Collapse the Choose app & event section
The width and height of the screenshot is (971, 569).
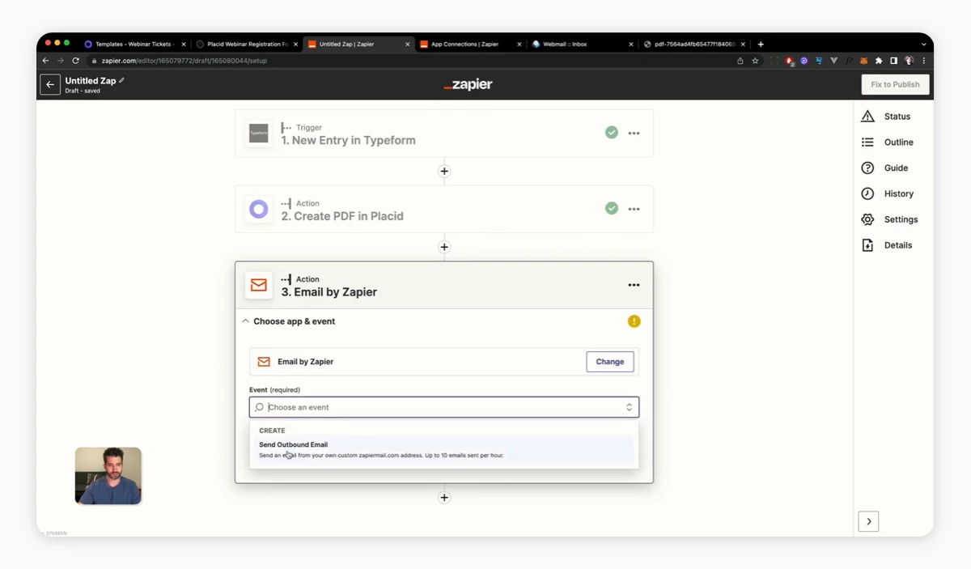(246, 321)
